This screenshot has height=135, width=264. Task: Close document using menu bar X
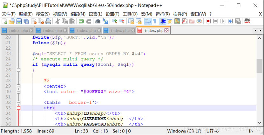pos(260,14)
